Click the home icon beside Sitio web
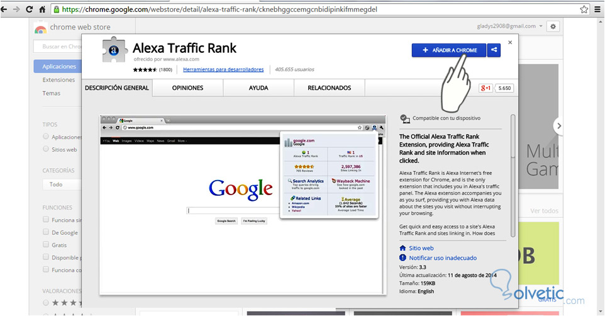The height and width of the screenshot is (316, 605). pyautogui.click(x=403, y=248)
